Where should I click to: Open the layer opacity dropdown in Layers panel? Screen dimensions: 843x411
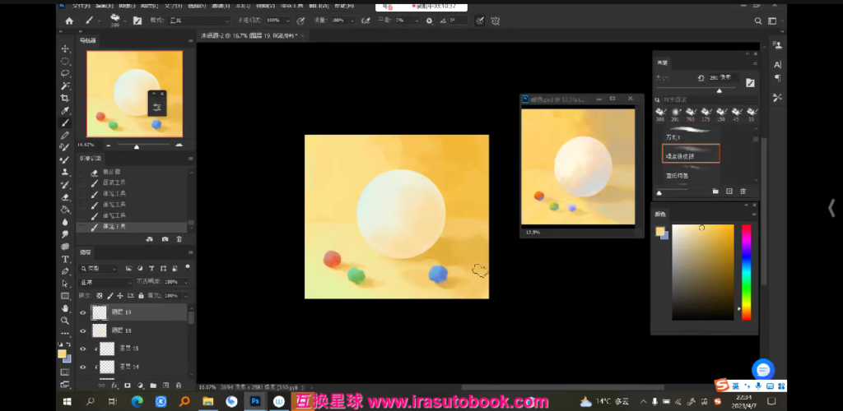click(x=185, y=282)
